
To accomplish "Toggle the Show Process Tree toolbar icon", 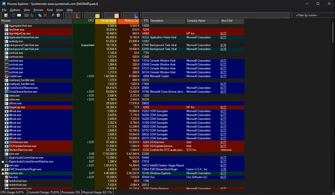I will point(33,15).
